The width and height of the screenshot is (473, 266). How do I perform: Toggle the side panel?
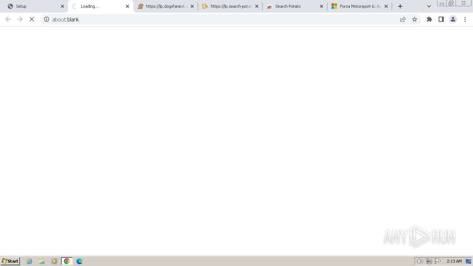[x=441, y=19]
